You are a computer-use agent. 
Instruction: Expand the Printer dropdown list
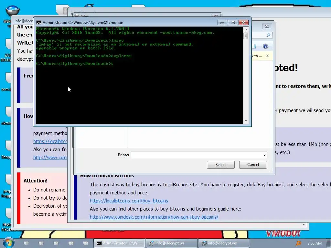(264, 155)
